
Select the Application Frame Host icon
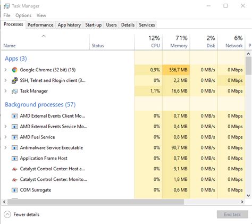[x=14, y=159]
